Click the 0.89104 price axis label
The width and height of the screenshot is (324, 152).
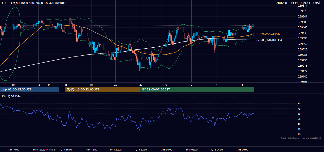[x=302, y=82]
